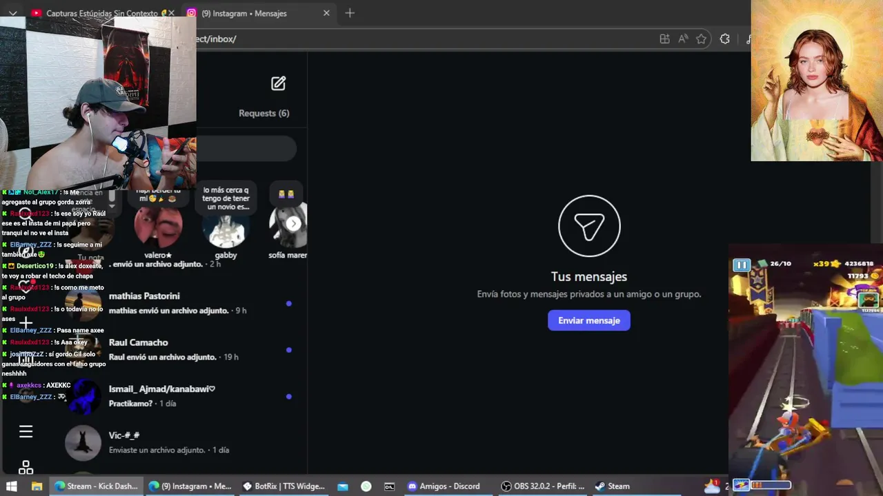Click the Ismail_Ajmad blue profile avatar
This screenshot has height=496, width=883.
coord(83,397)
